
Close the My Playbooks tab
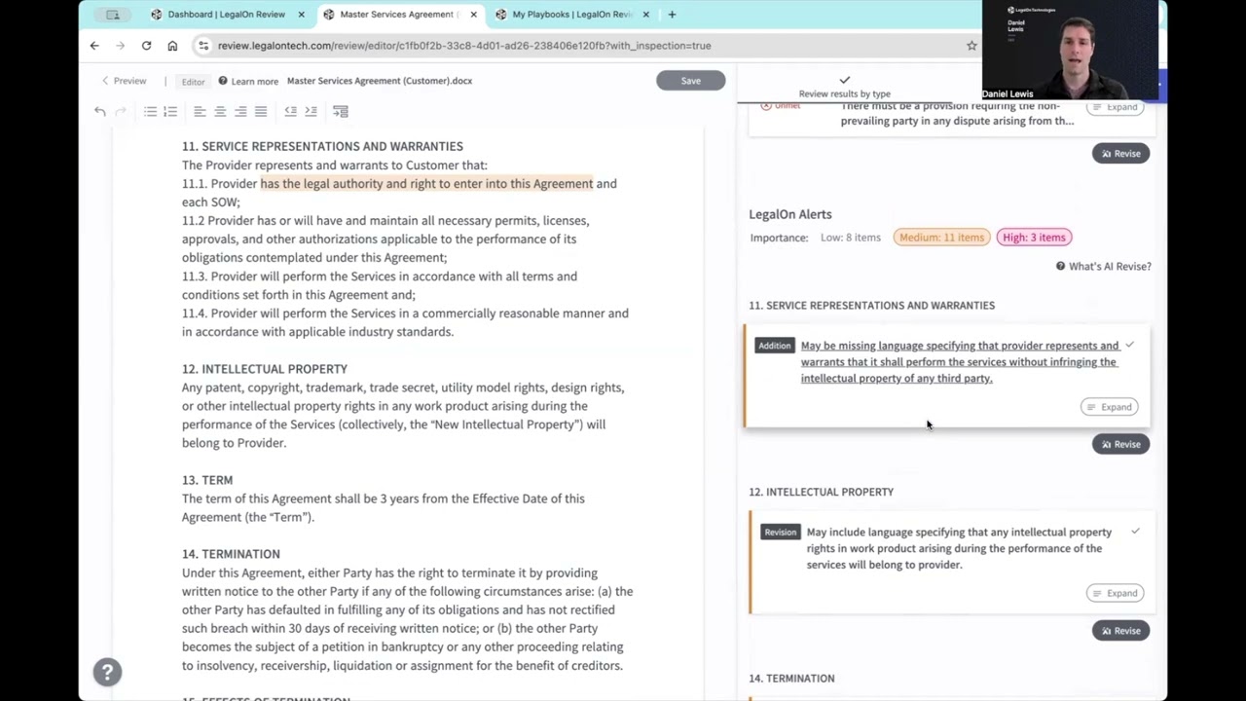[x=646, y=15]
